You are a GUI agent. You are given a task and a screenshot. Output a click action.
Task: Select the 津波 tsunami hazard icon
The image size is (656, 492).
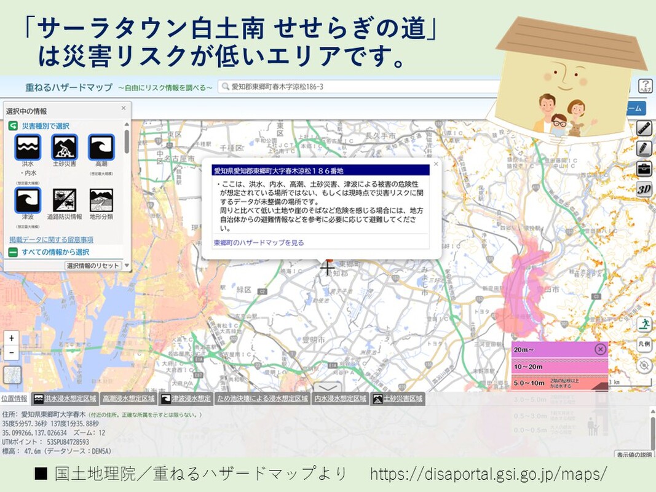pyautogui.click(x=28, y=200)
